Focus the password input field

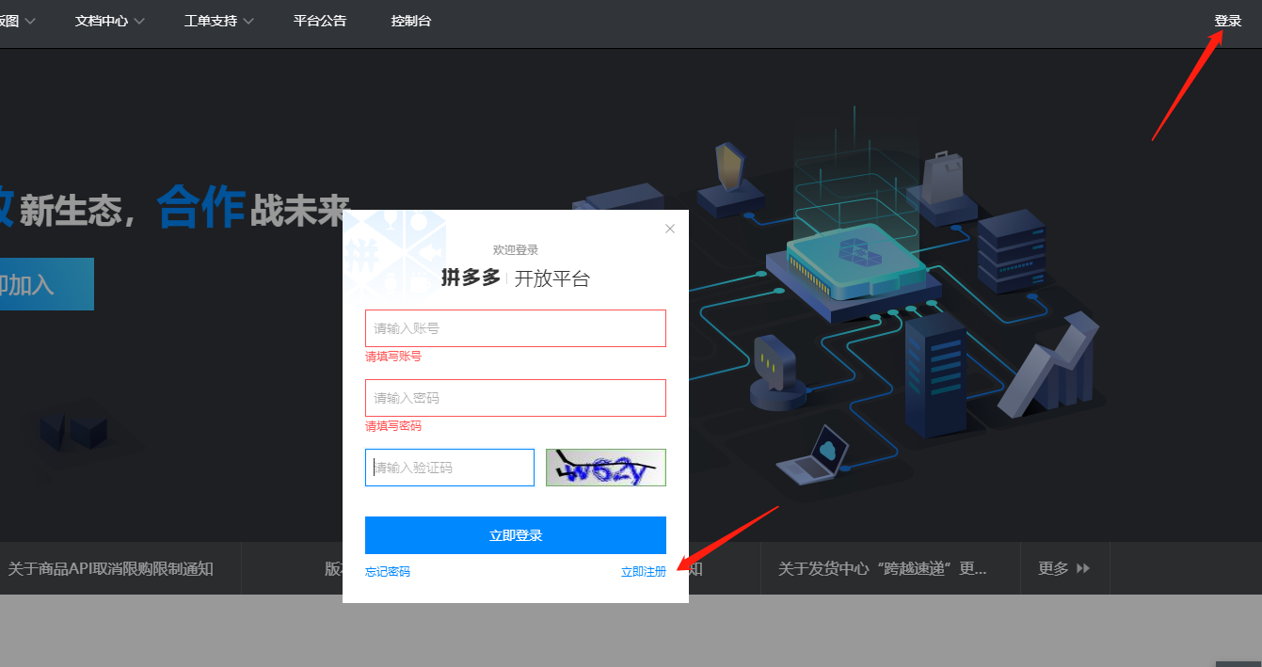coord(516,398)
